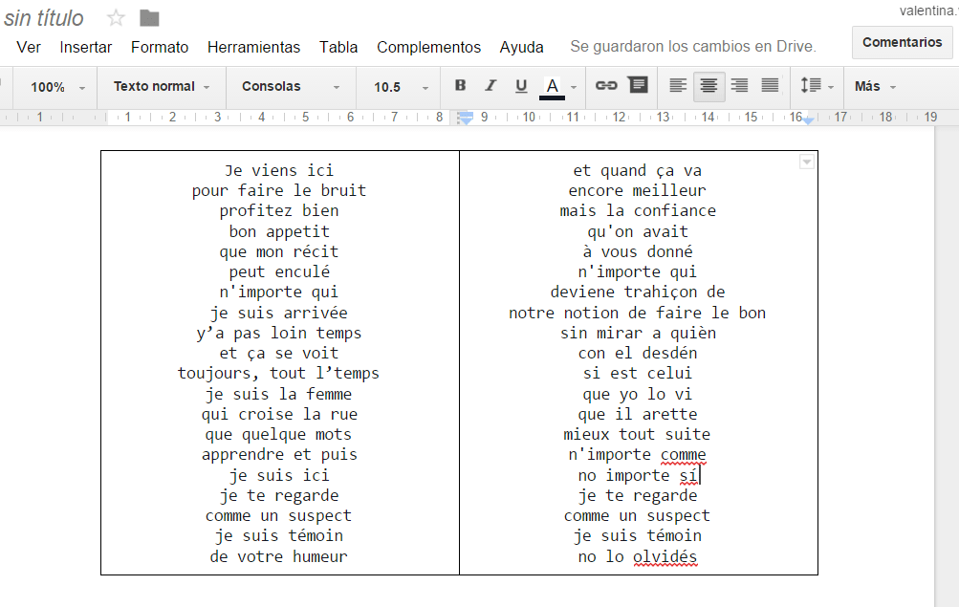Move document using folder icon

[149, 18]
